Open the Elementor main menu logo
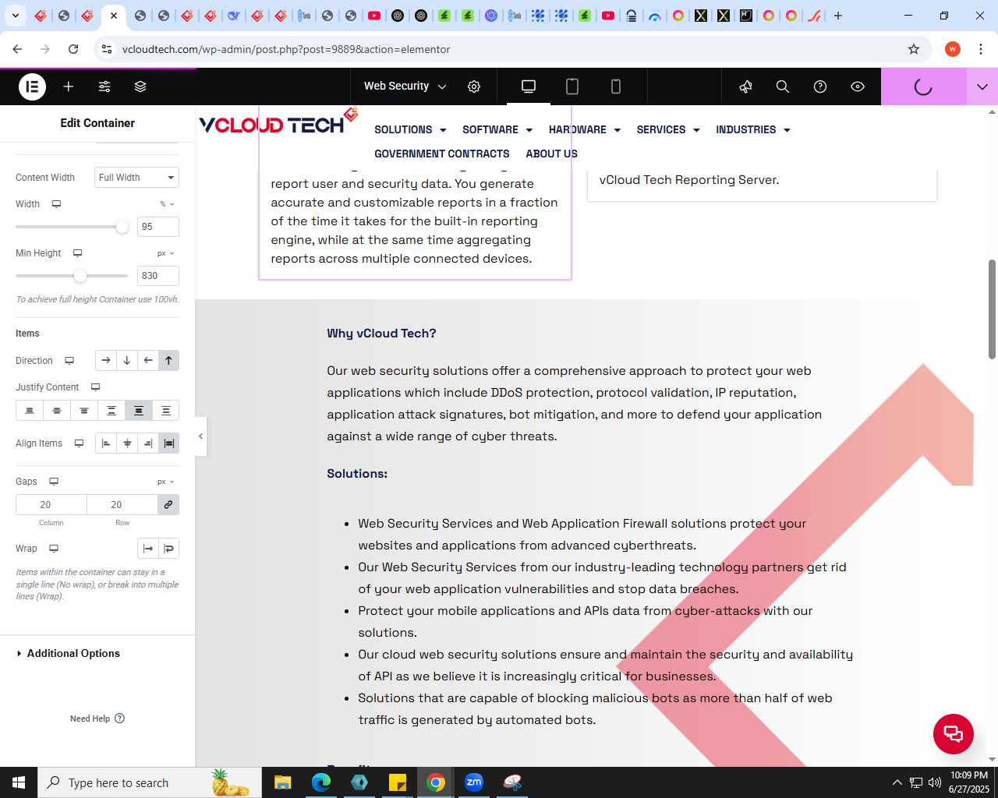 click(x=32, y=87)
